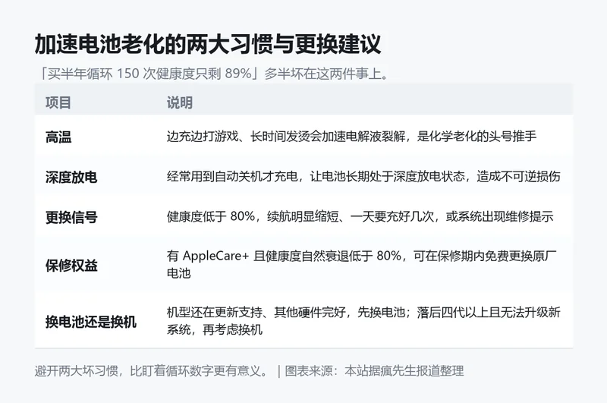
Task: Select the 保修权益 row label
Action: (71, 266)
